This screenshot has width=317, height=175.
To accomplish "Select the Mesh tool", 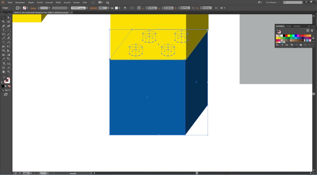I will pyautogui.click(x=3, y=55).
